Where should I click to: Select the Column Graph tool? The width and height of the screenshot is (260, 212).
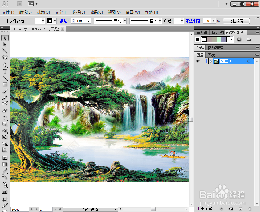[x=5, y=191]
